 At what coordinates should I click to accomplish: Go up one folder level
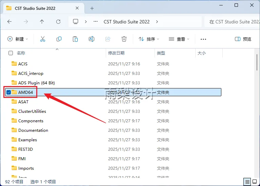42,22
